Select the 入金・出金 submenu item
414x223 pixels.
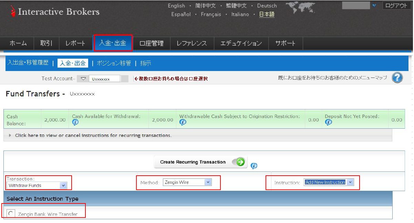tap(73, 63)
